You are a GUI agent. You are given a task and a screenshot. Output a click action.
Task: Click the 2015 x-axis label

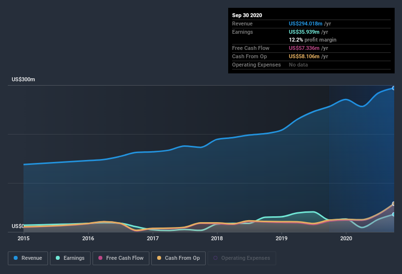pyautogui.click(x=24, y=238)
